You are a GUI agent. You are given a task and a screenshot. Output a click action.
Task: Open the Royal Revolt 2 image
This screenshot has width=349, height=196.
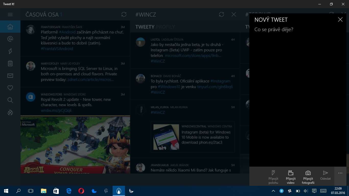(75, 144)
